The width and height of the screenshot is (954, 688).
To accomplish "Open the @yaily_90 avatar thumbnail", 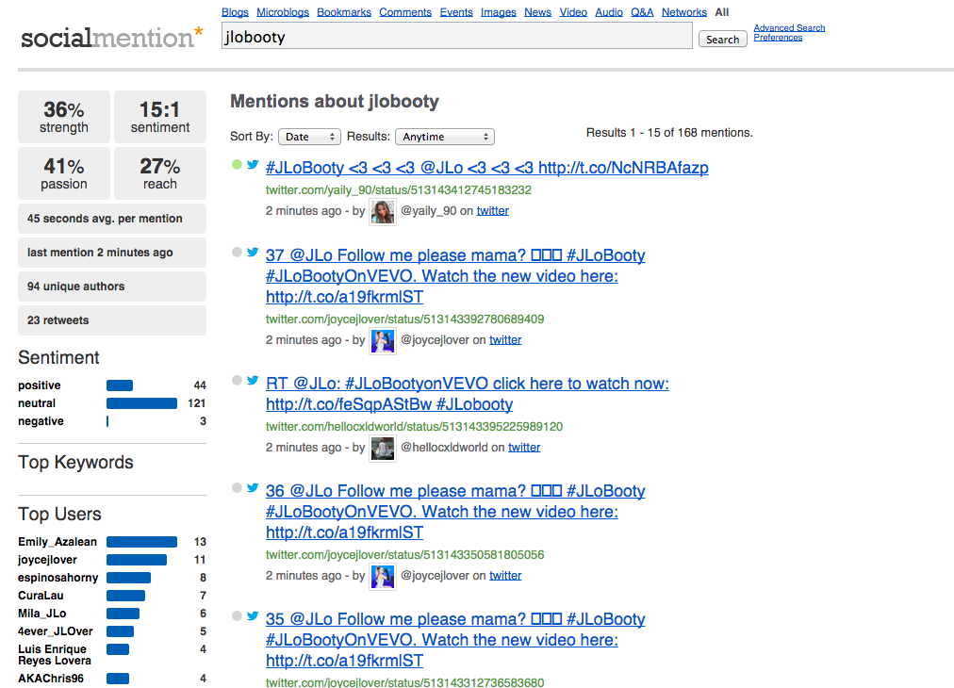I will click(383, 211).
